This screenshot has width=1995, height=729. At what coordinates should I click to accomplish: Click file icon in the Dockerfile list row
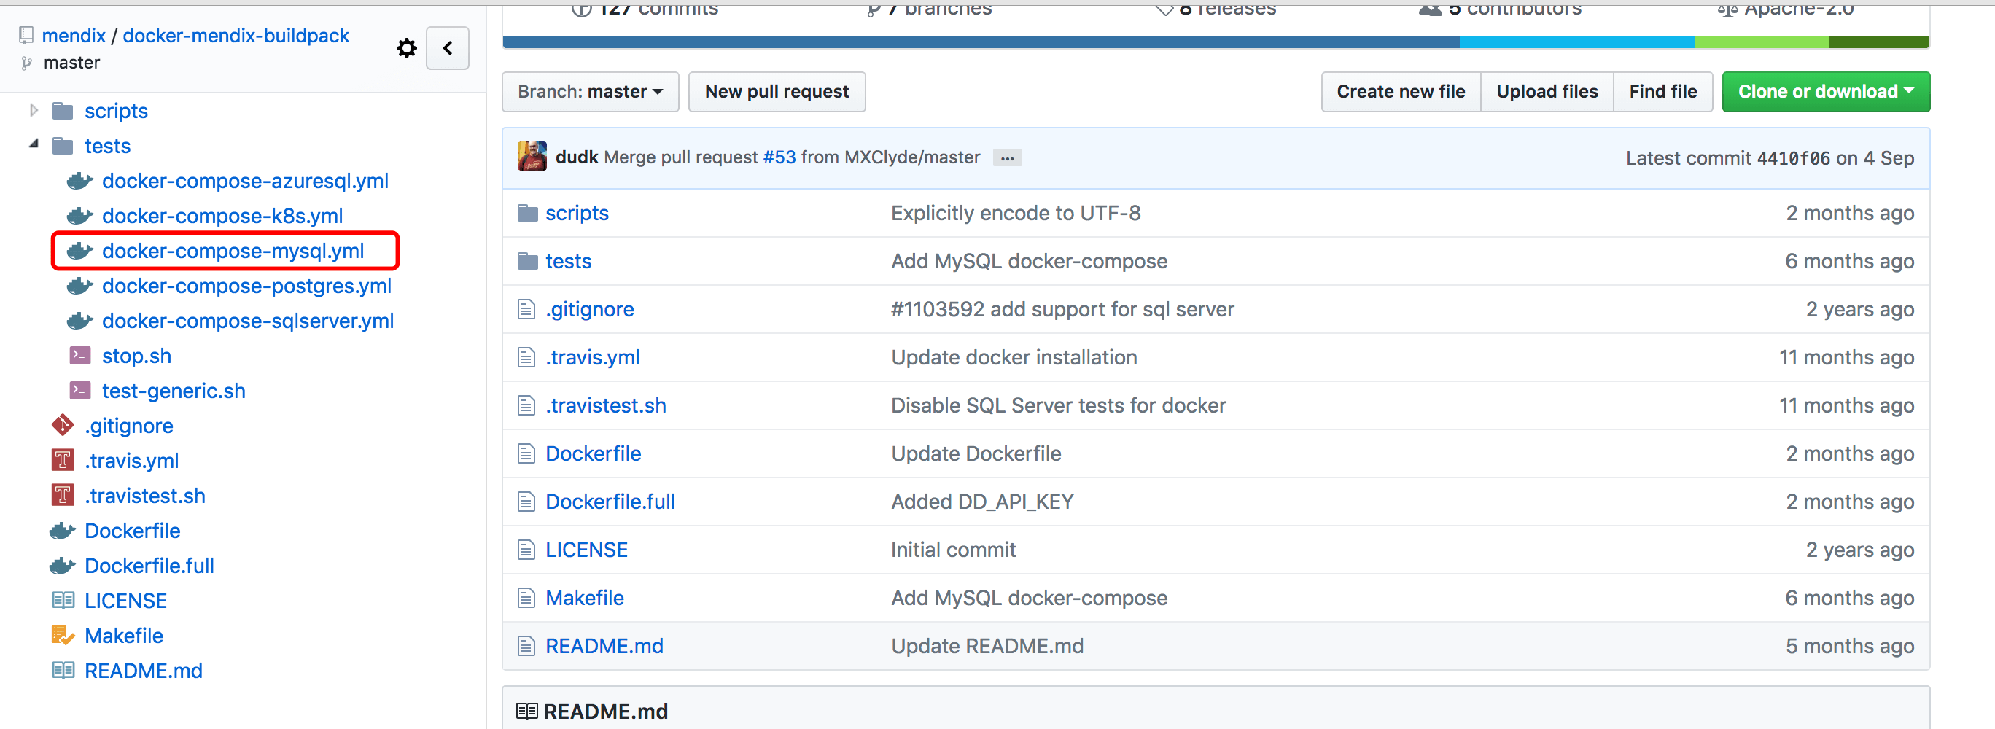pos(526,453)
